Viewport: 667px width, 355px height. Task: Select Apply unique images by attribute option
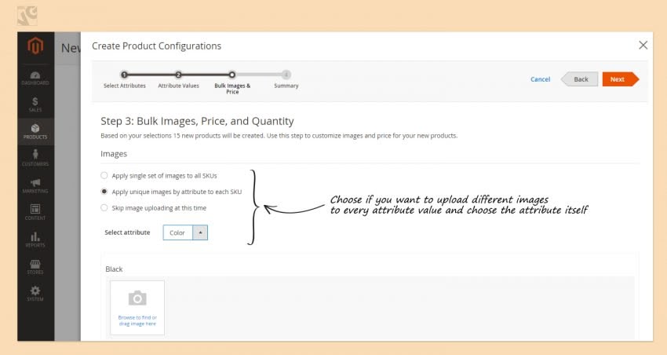(x=104, y=192)
